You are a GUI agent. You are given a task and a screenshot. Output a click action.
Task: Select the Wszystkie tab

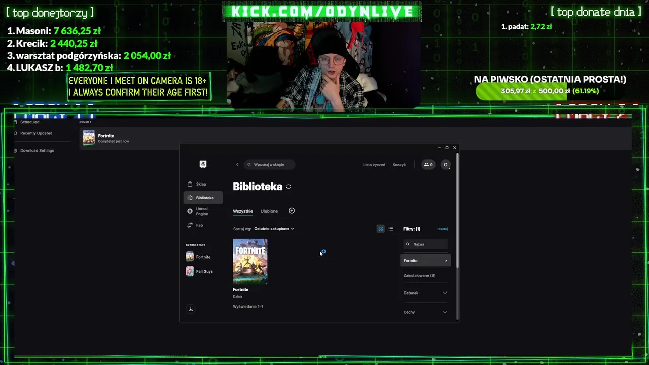pos(243,211)
